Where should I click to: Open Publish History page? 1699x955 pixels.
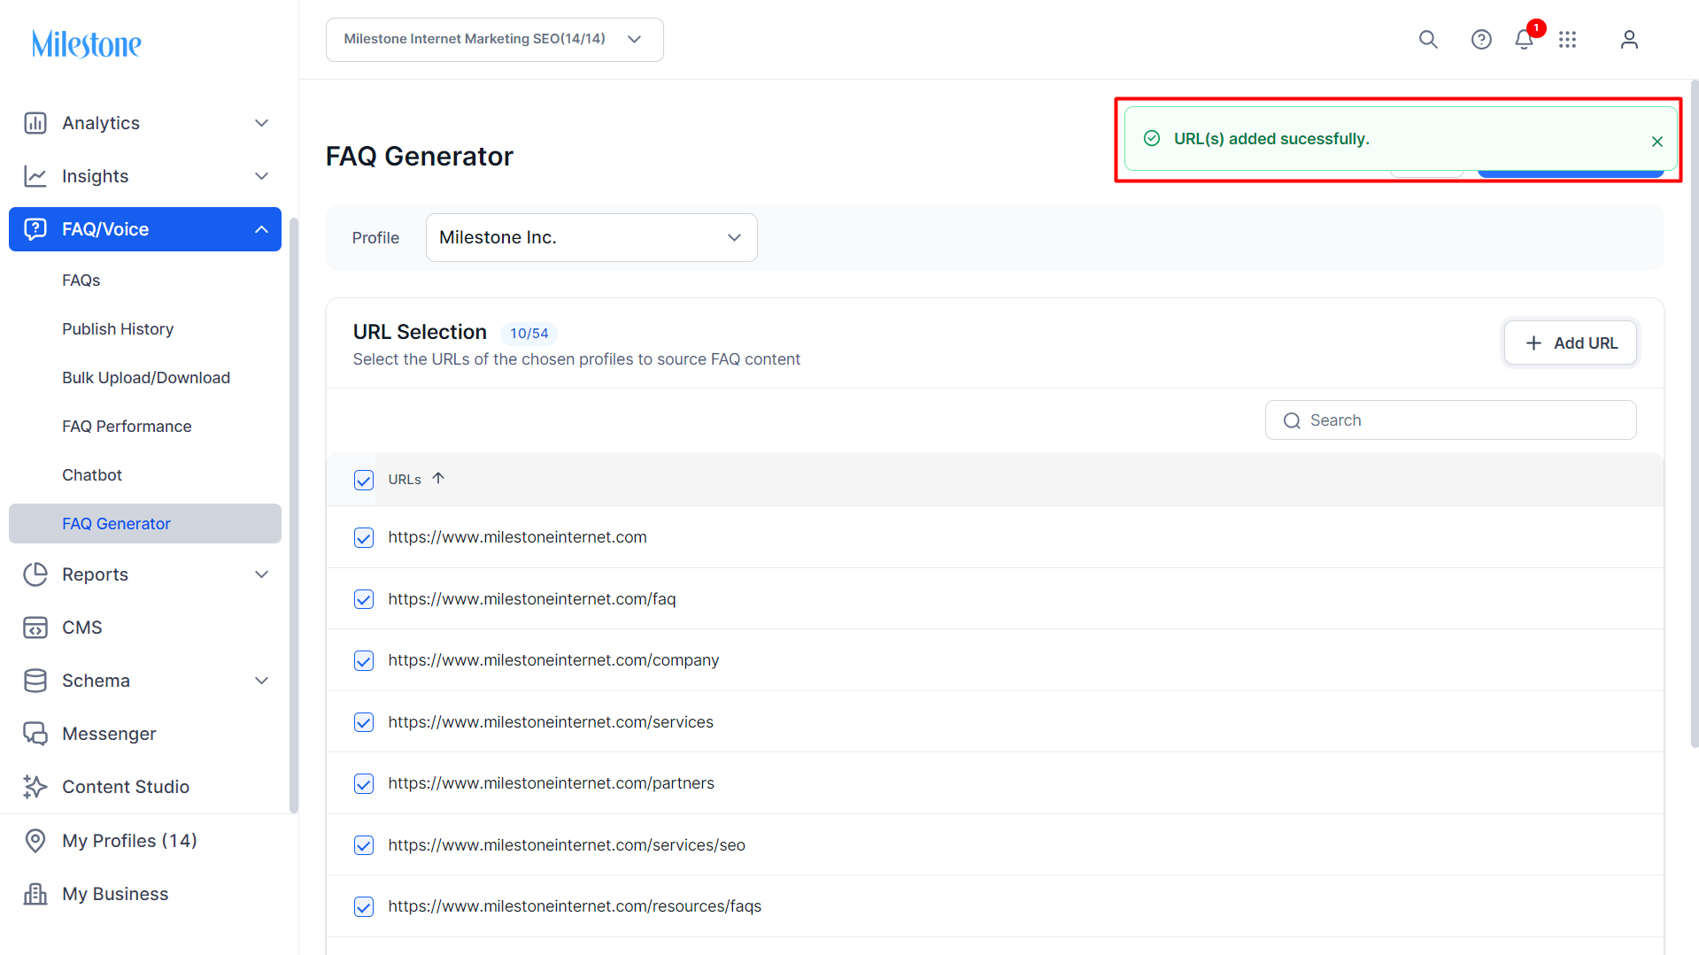tap(118, 329)
